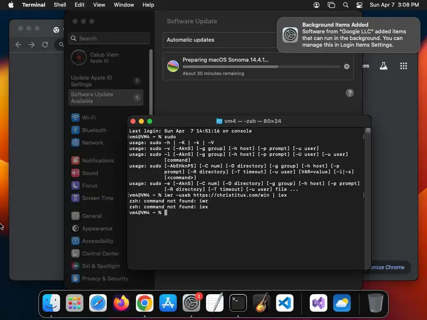Image resolution: width=427 pixels, height=320 pixels.
Task: Launch Safari from the dock
Action: [x=98, y=303]
